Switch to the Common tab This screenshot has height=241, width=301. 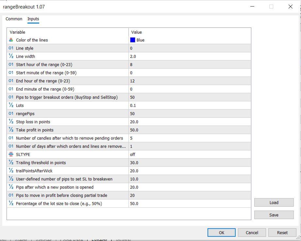(x=14, y=19)
